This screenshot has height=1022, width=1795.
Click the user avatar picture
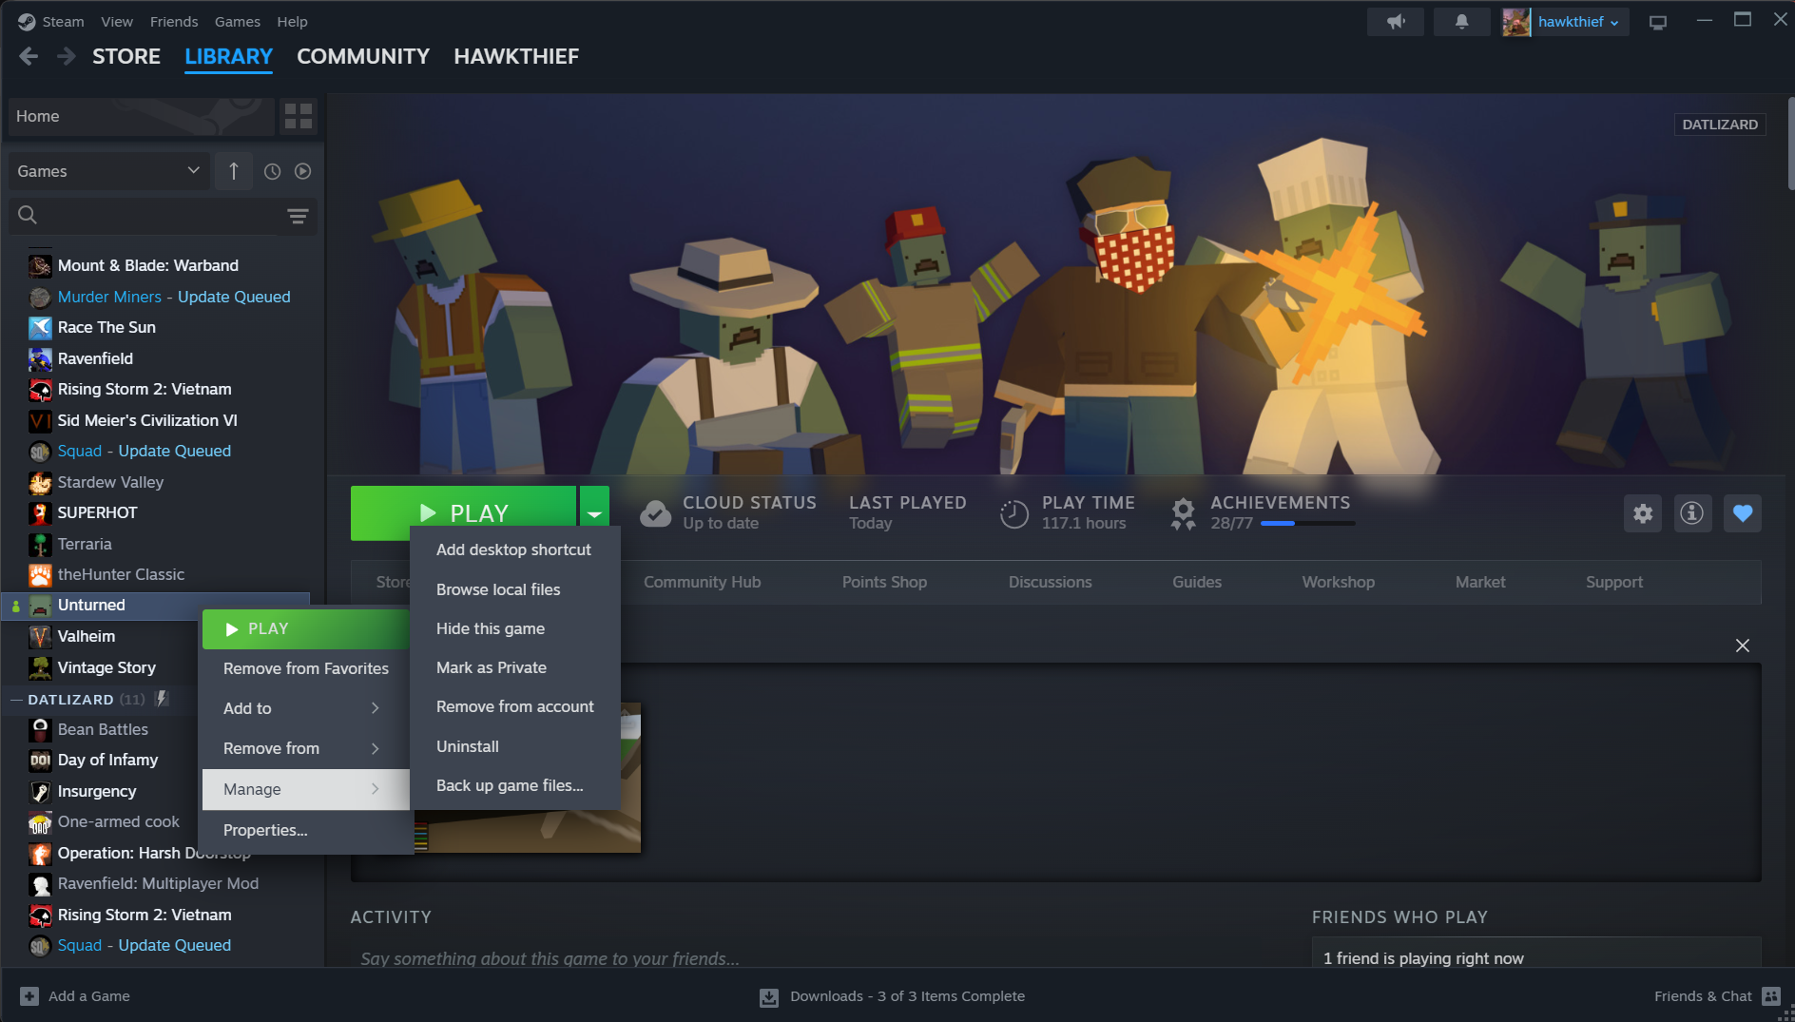1516,22
